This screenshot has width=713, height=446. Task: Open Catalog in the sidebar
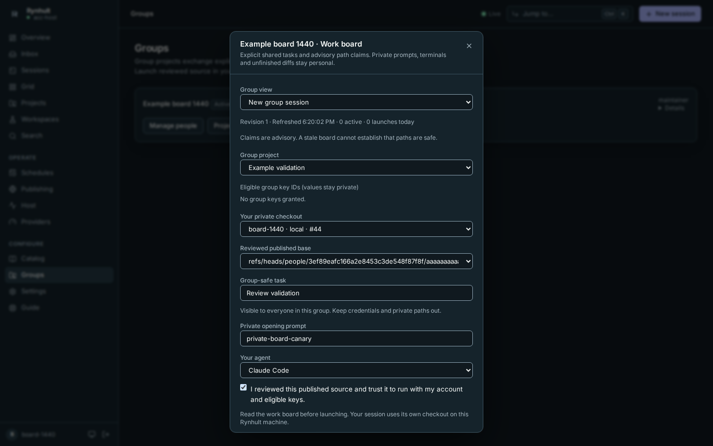pyautogui.click(x=59, y=259)
